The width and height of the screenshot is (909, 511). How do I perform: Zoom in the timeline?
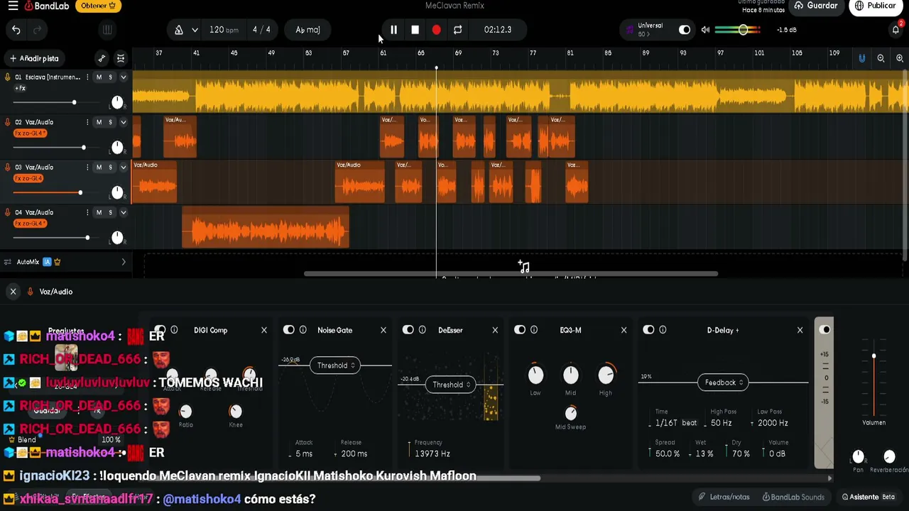click(x=900, y=58)
